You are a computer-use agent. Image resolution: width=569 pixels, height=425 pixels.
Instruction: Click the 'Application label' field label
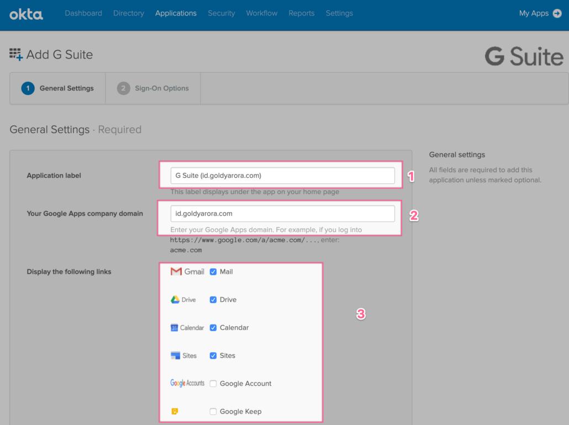tap(54, 176)
